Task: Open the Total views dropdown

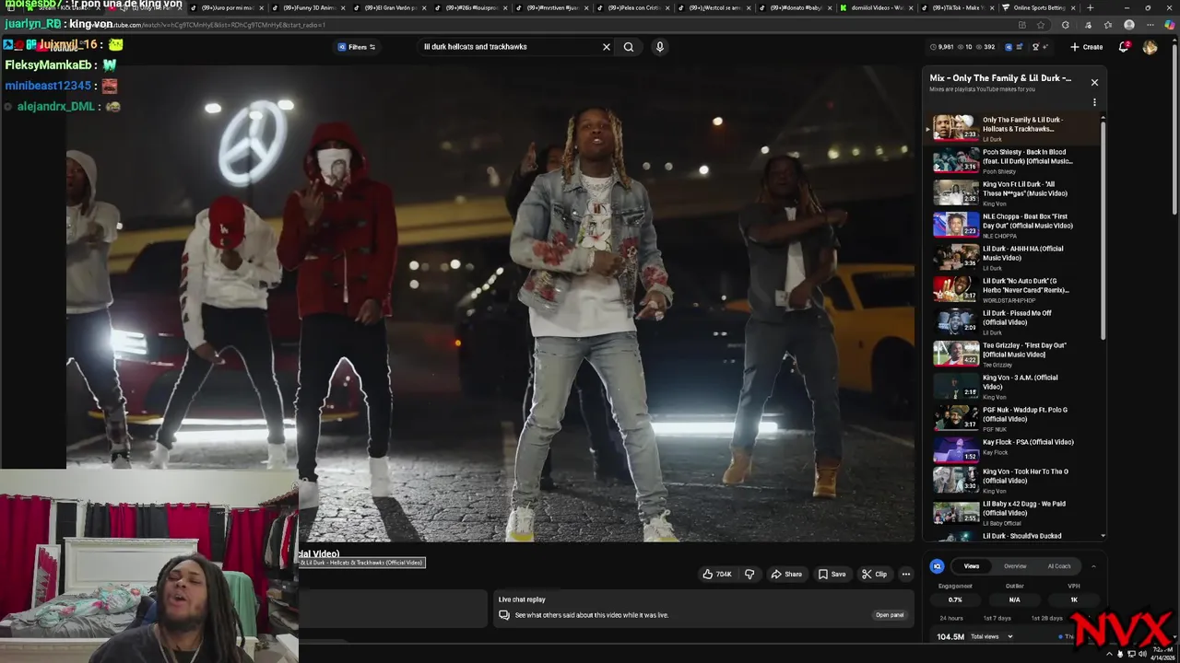Action: pyautogui.click(x=991, y=636)
